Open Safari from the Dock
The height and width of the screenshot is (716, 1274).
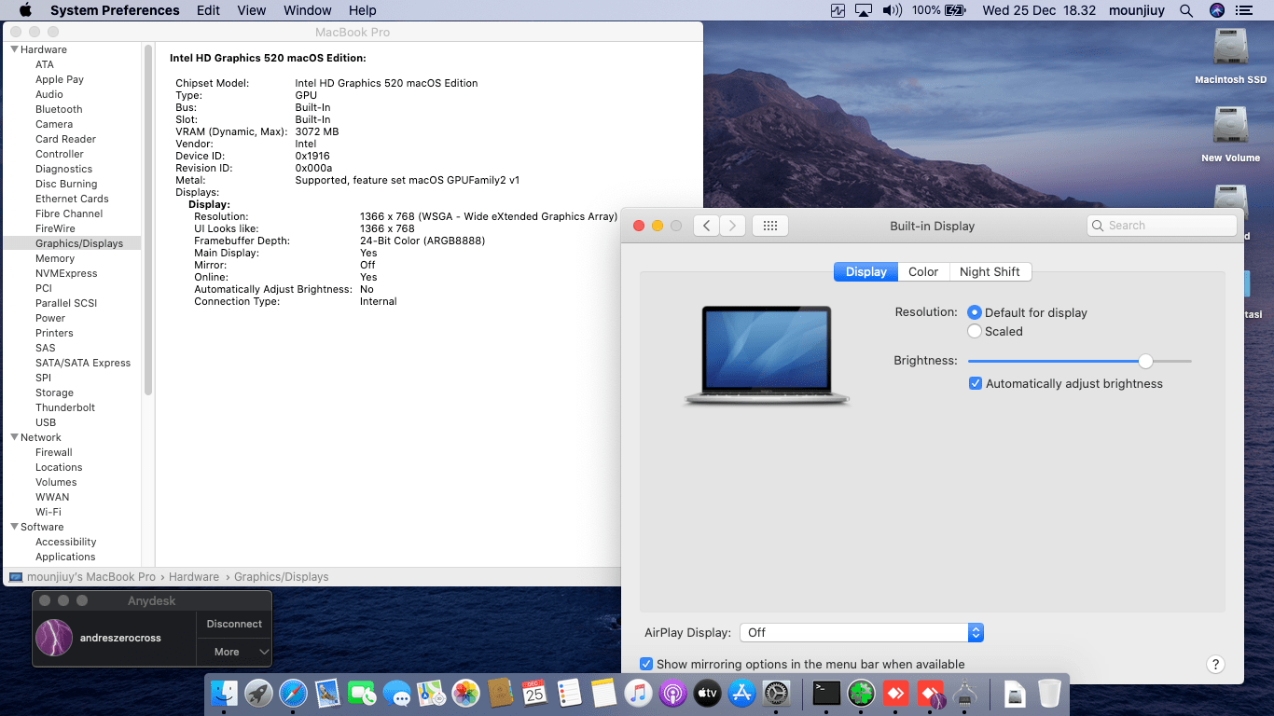tap(293, 693)
